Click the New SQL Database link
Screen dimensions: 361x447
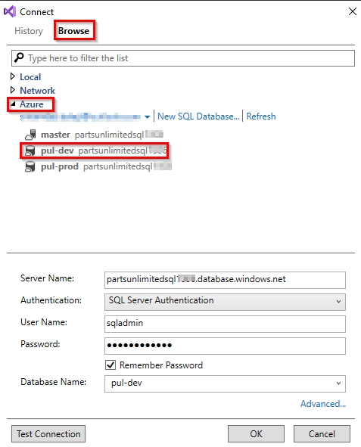coord(198,116)
